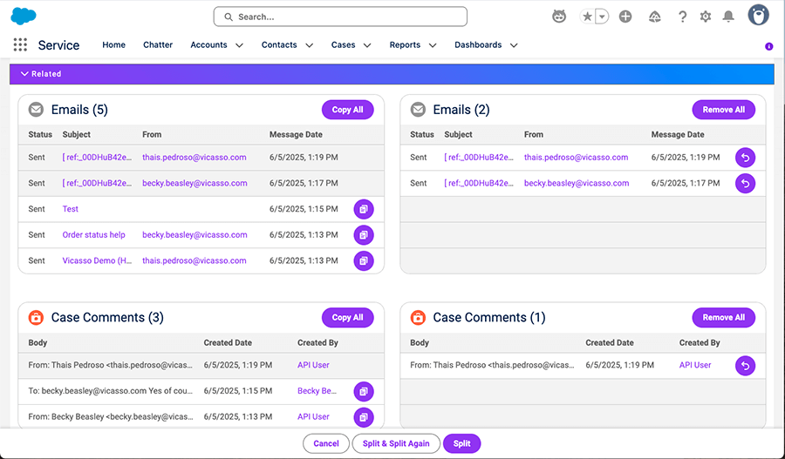Expand the Dashboards tab dropdown
Screen dimensions: 785x459
click(514, 45)
